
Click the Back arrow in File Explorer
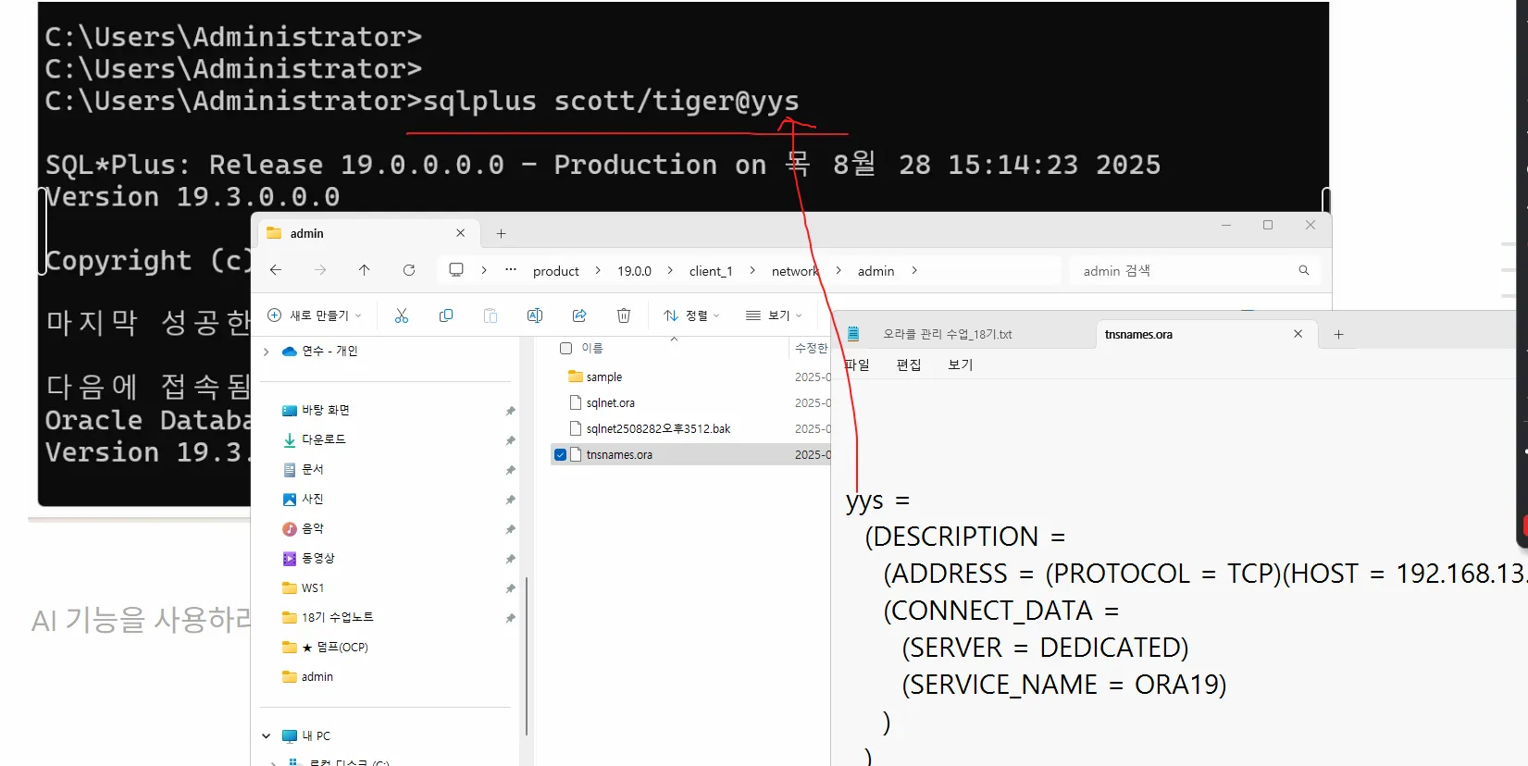pyautogui.click(x=276, y=270)
